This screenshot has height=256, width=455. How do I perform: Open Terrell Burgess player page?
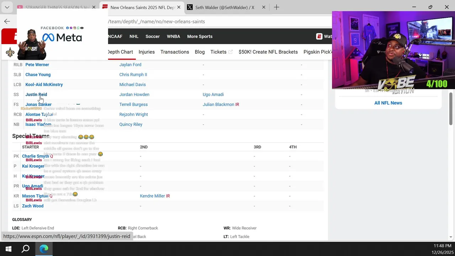point(133,105)
